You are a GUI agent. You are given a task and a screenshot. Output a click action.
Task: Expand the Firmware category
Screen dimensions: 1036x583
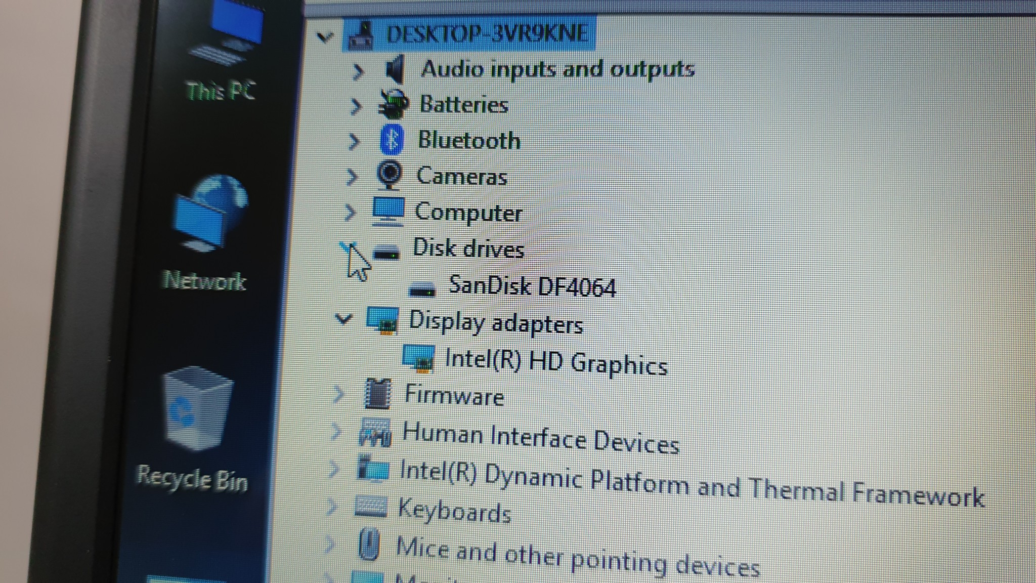pyautogui.click(x=338, y=394)
